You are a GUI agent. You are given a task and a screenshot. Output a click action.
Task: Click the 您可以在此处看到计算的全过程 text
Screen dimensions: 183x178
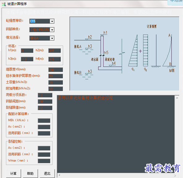pyautogui.click(x=85, y=98)
